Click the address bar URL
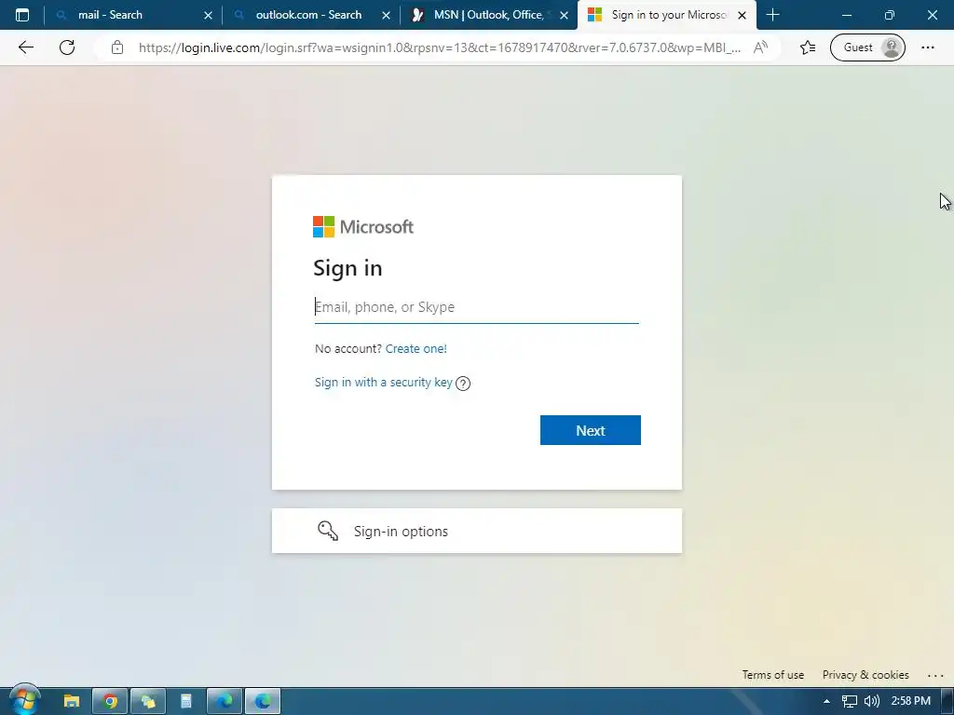 click(x=440, y=47)
